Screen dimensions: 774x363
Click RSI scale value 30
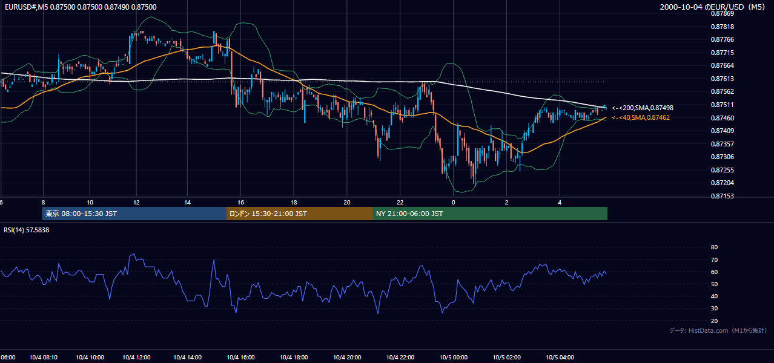[x=714, y=309]
